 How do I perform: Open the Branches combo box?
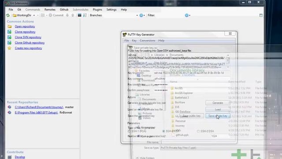120,15
